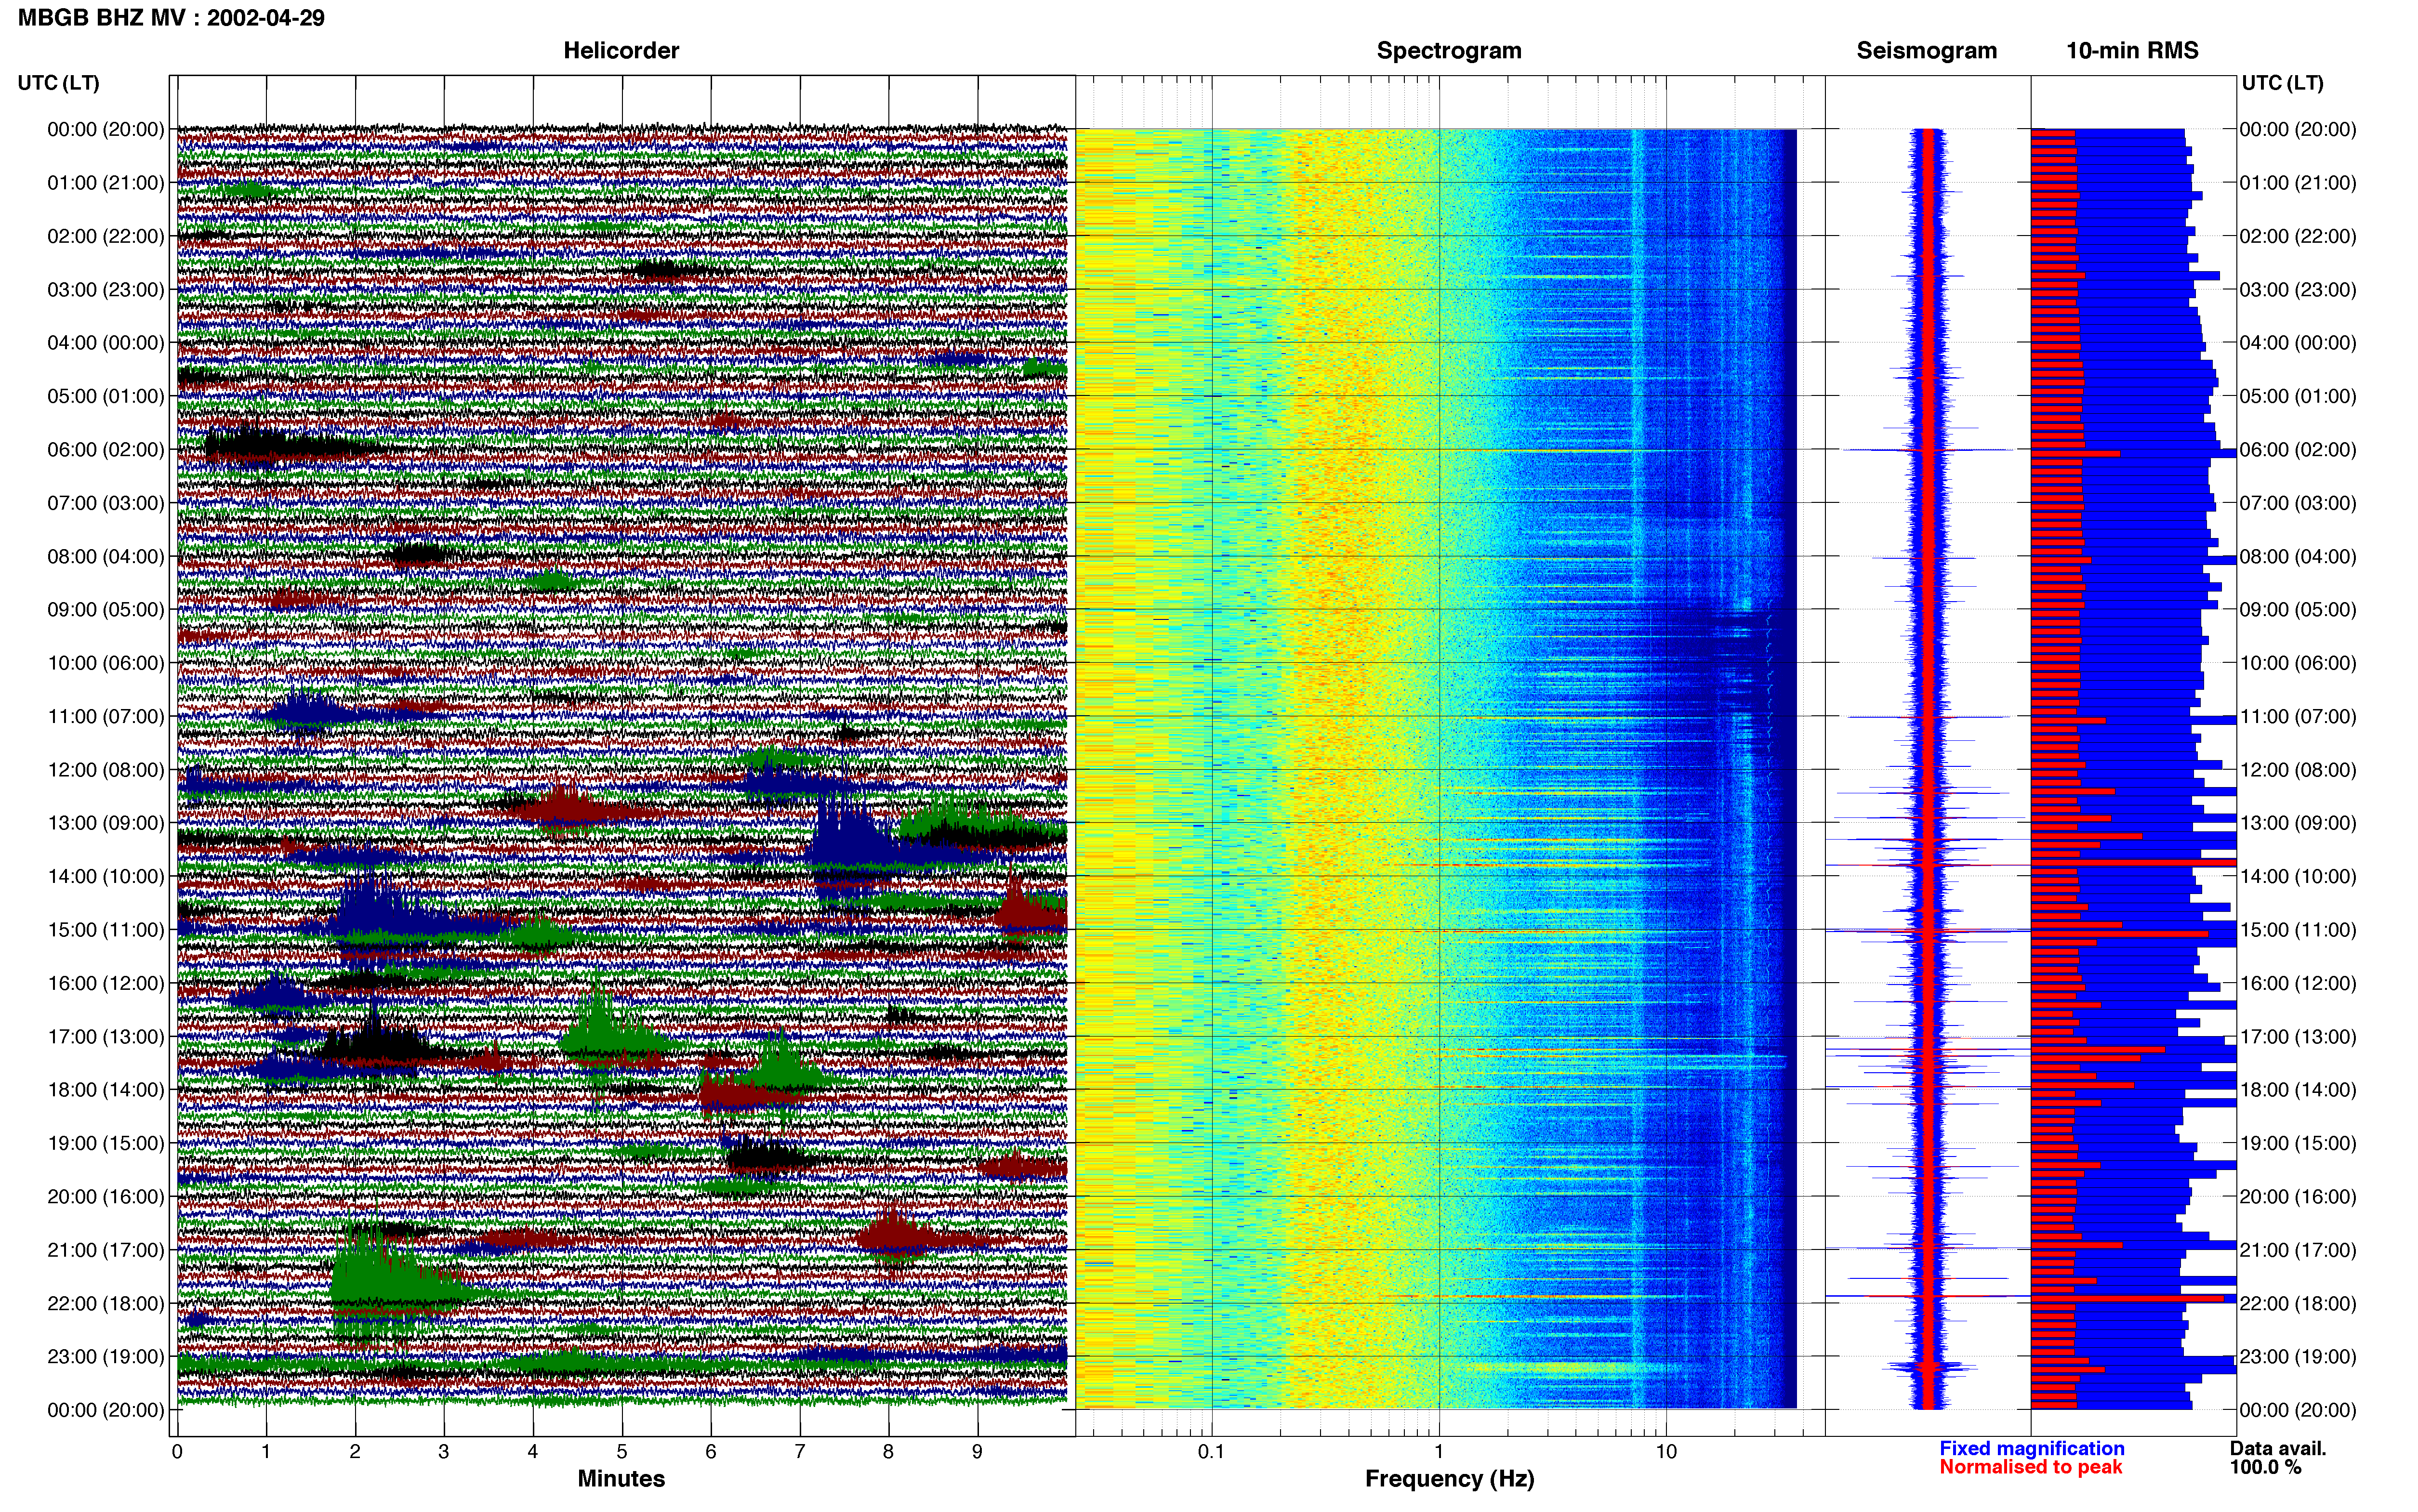Click the 'Normalised to peak' legend text

coord(2030,1468)
